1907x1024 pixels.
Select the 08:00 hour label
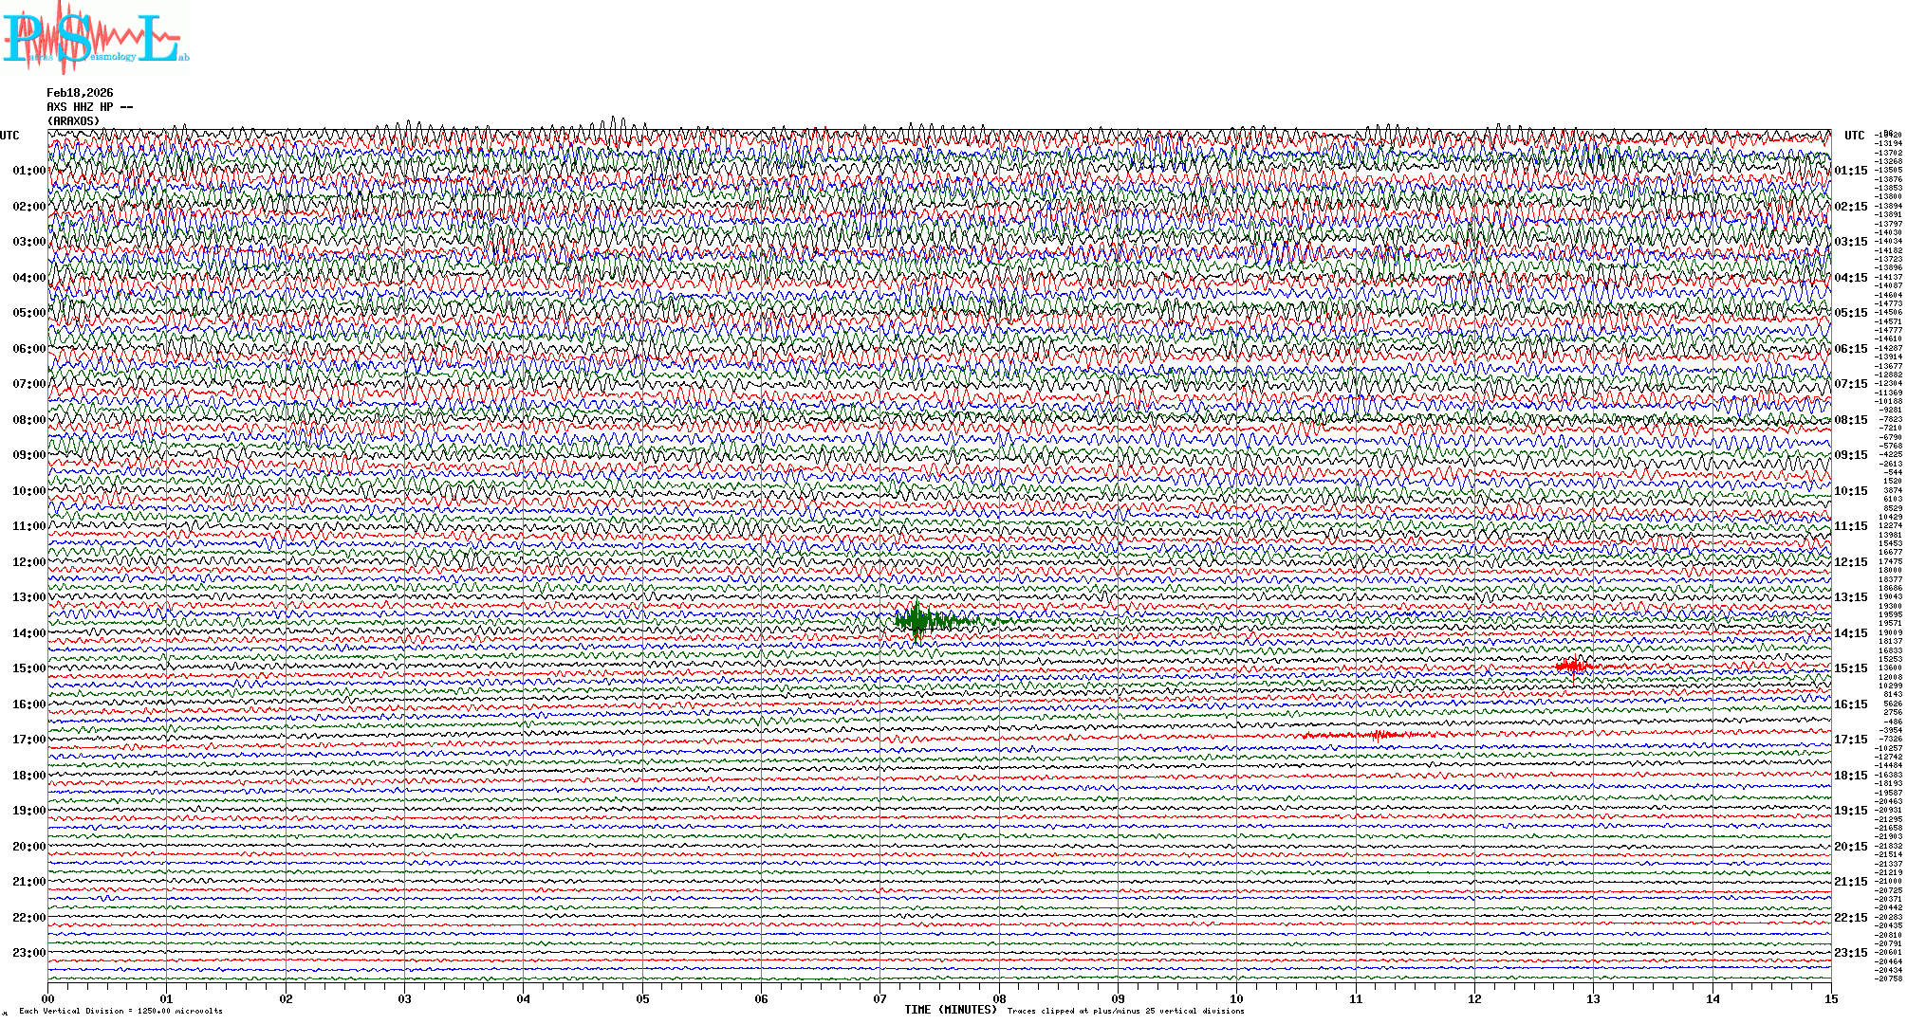tap(28, 420)
